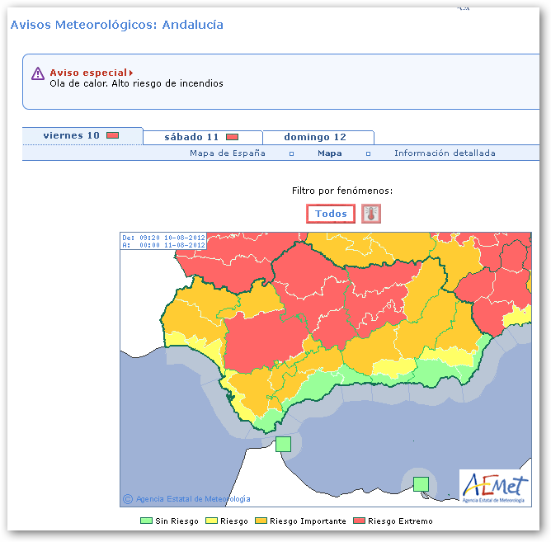Screen dimensions: 551x542
Task: Click the red Riesgo Extremo legend swatch
Action: (360, 521)
